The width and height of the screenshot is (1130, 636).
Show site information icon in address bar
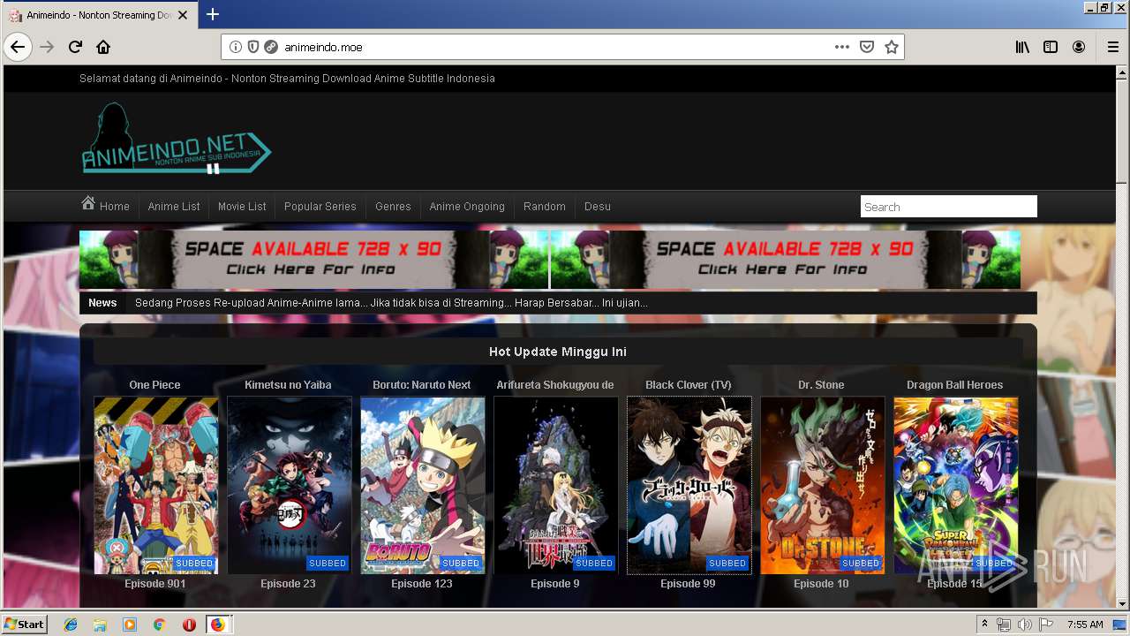[x=236, y=47]
